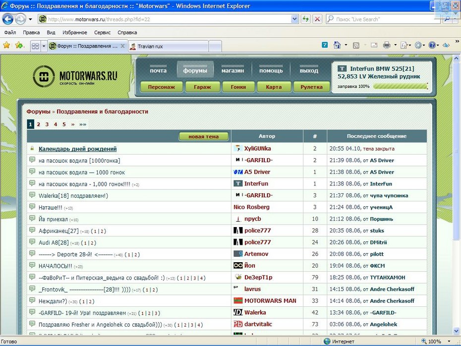This screenshot has height=346, width=461.
Task: Go to forum page 3
Action: click(47, 124)
